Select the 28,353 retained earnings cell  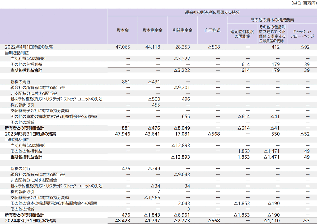[183, 47]
